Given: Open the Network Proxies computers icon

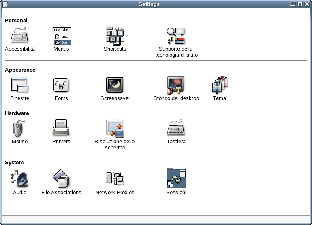Looking at the screenshot, I should (115, 178).
